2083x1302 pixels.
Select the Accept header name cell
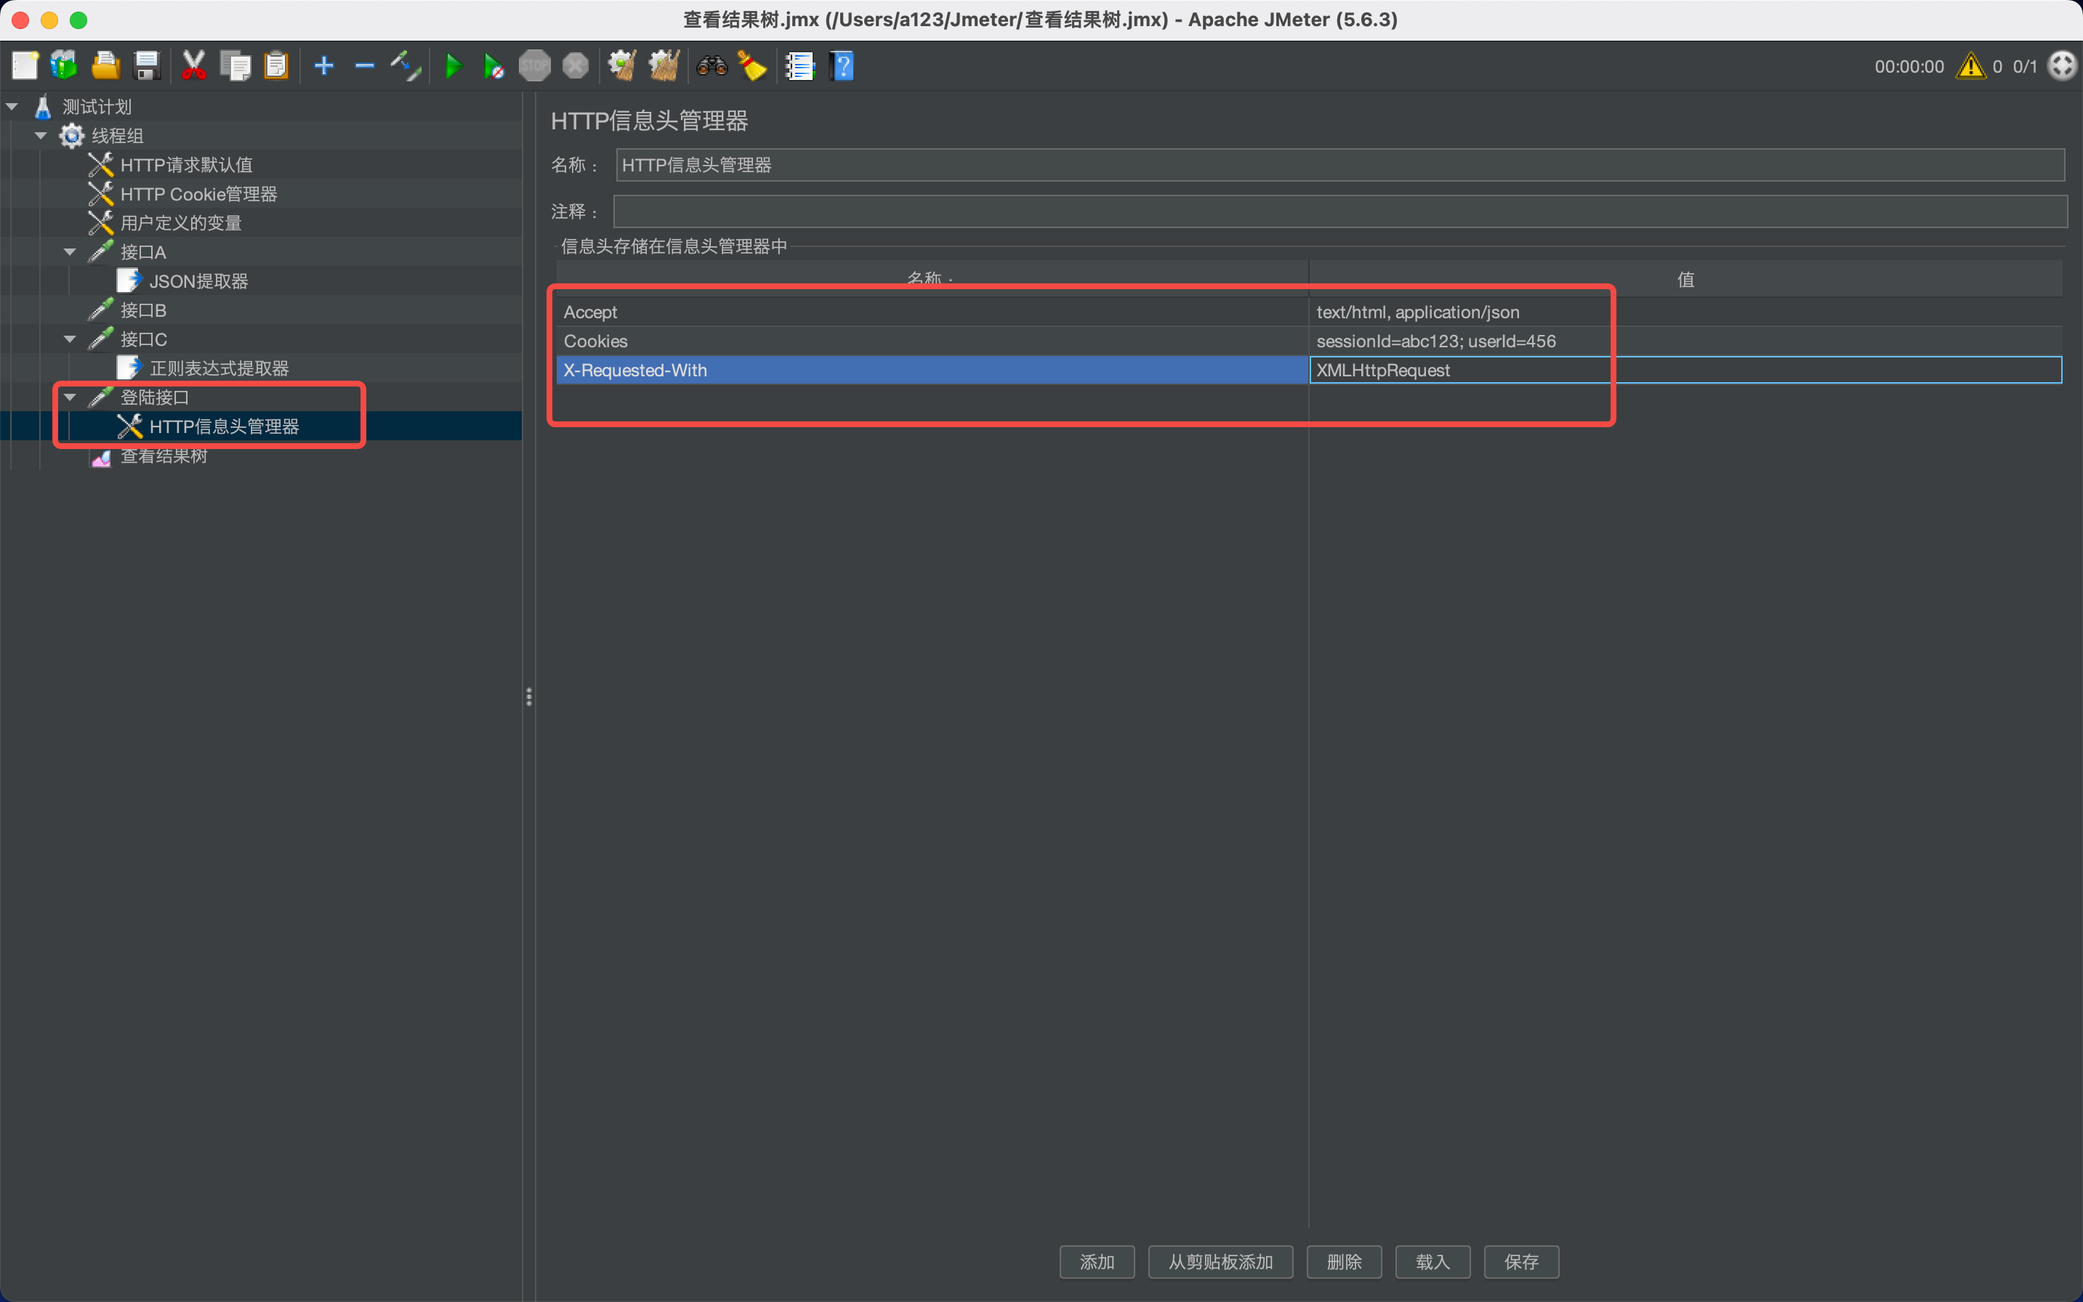click(932, 312)
